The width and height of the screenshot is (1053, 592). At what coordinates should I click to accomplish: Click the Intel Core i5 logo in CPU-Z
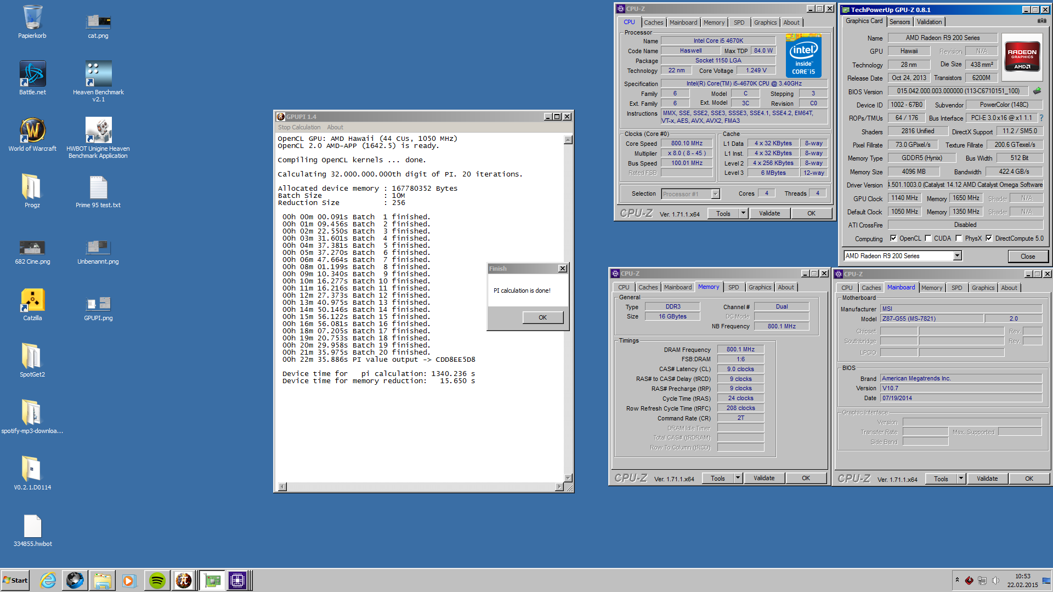803,55
